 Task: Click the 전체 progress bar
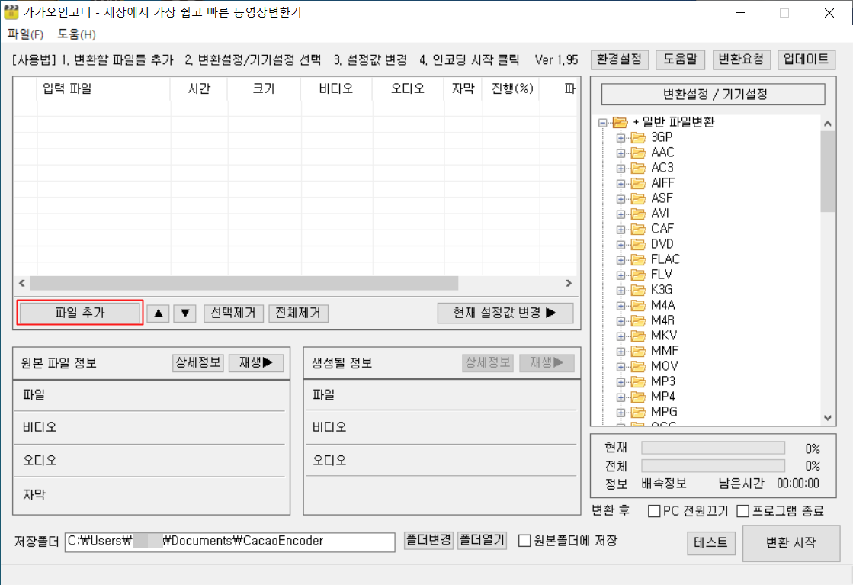click(714, 466)
